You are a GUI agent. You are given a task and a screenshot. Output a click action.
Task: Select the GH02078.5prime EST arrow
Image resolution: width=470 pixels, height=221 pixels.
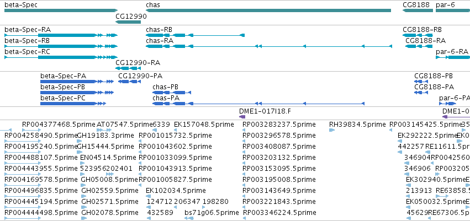coord(83,219)
